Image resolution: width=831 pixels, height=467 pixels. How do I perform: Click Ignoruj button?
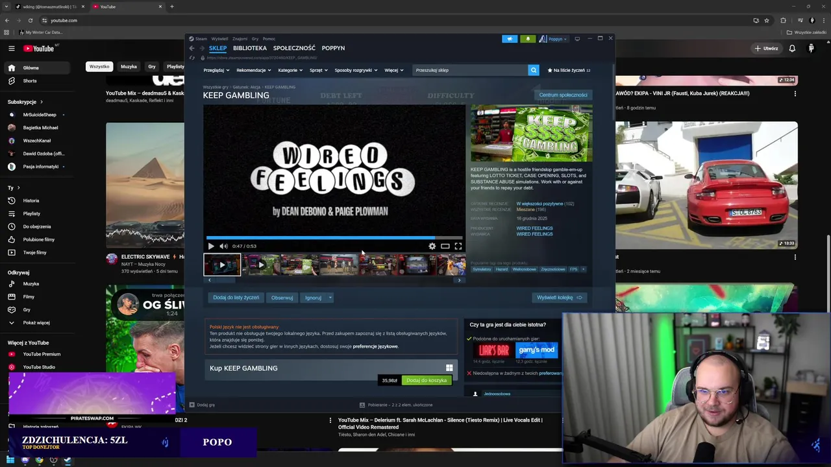pyautogui.click(x=313, y=298)
